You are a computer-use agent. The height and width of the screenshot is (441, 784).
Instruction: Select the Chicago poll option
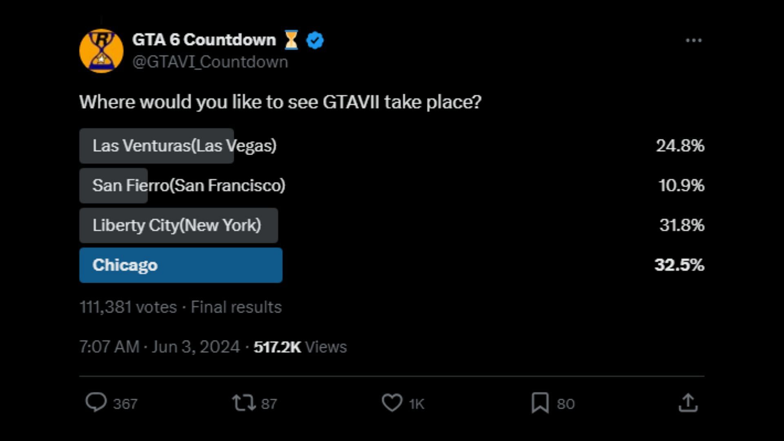tap(182, 265)
